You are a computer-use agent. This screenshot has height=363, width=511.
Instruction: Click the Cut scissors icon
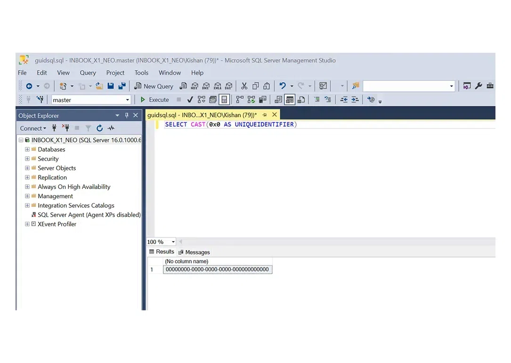(244, 86)
